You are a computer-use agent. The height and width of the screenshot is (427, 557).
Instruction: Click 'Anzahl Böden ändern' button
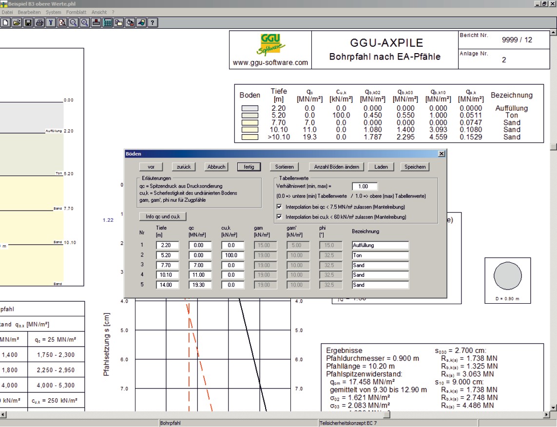(x=336, y=167)
